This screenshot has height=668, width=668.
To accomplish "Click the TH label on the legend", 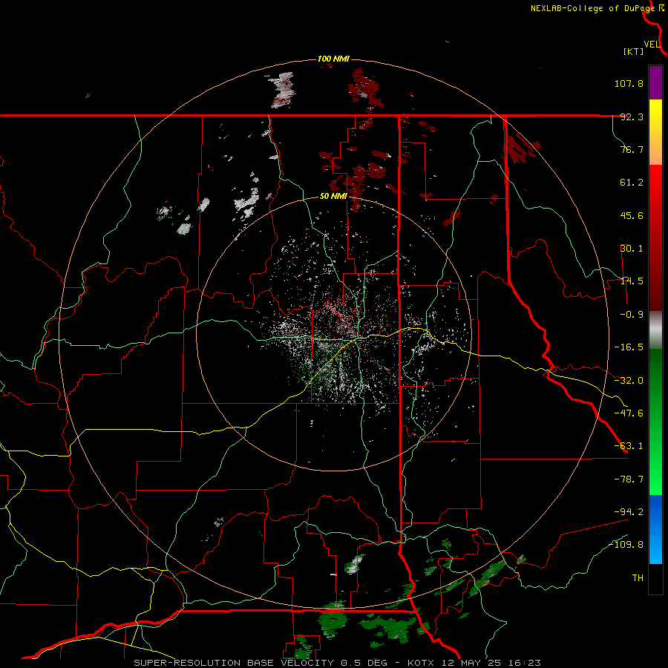I will (638, 577).
